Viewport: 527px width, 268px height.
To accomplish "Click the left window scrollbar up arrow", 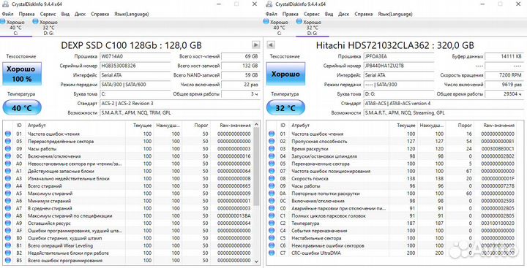I will coord(256,125).
